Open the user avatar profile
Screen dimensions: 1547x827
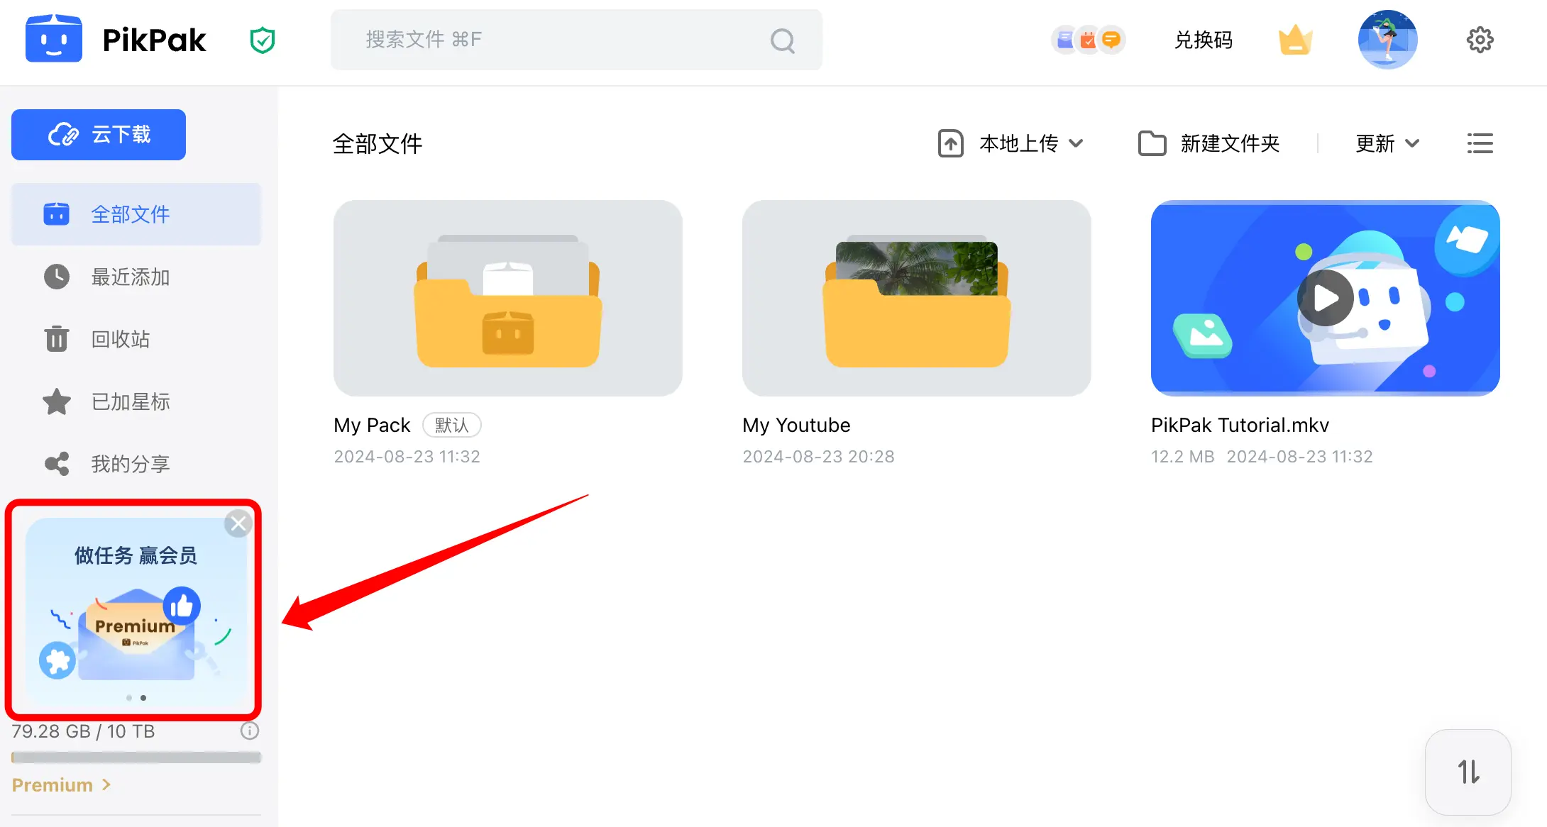(1388, 40)
